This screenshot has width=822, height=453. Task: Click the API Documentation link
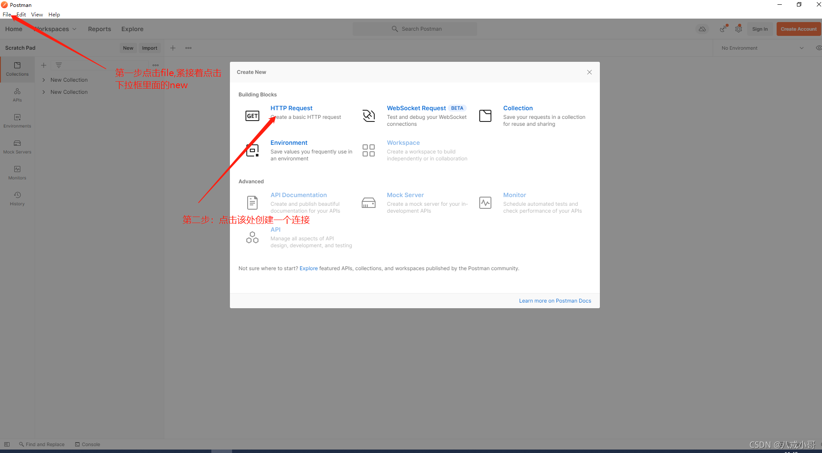coord(299,195)
